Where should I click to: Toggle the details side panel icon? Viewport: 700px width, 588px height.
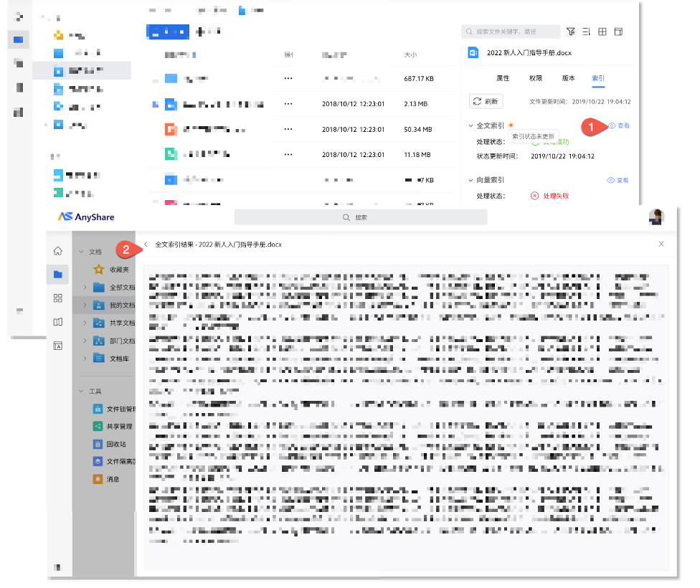pyautogui.click(x=618, y=32)
